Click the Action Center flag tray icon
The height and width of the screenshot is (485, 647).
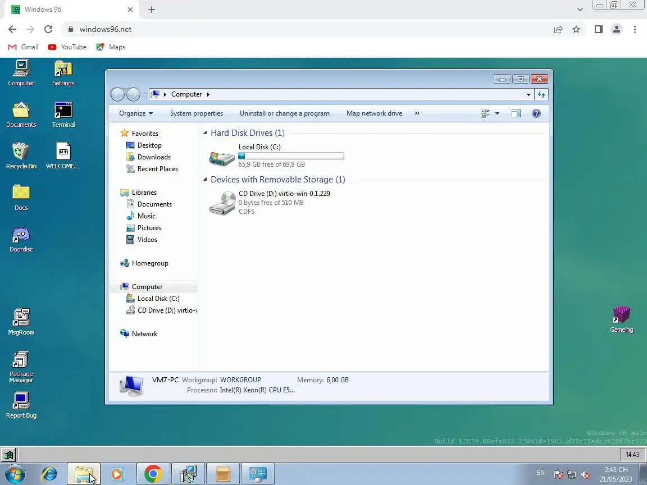click(x=558, y=474)
